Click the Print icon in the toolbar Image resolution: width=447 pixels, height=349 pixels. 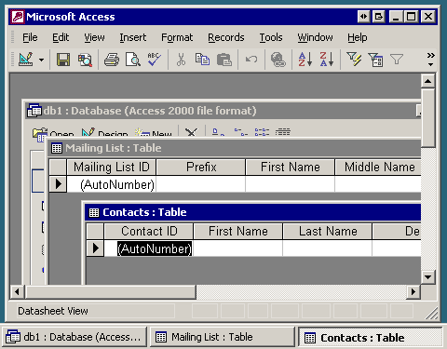(x=112, y=60)
